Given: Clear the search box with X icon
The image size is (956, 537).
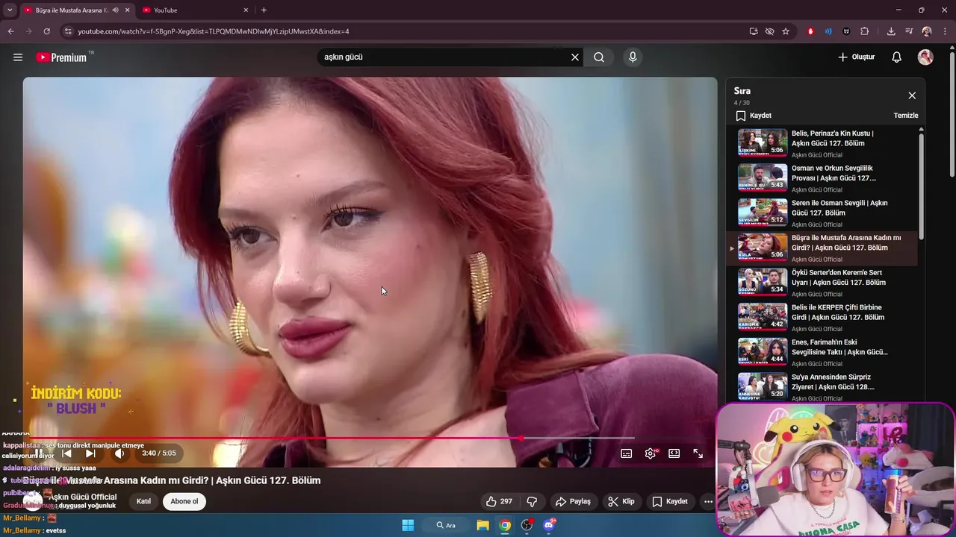Looking at the screenshot, I should pos(575,57).
